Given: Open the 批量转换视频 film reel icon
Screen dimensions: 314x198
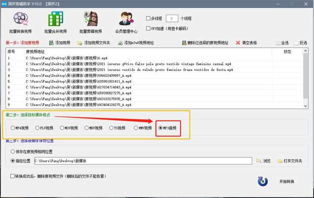Looking at the screenshot, I should (x=20, y=19).
